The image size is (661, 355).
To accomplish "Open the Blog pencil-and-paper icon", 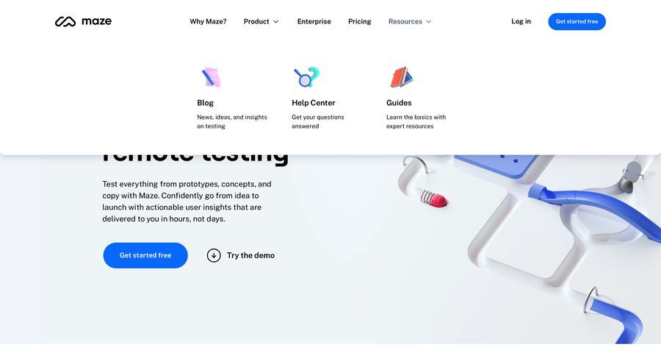I will [x=211, y=78].
